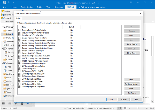
Task: Open the Clutter folder icon
Action: 5,60
